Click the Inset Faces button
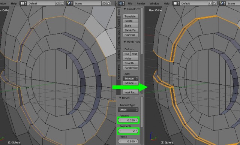This screenshot has width=240, height=145. pyautogui.click(x=130, y=93)
